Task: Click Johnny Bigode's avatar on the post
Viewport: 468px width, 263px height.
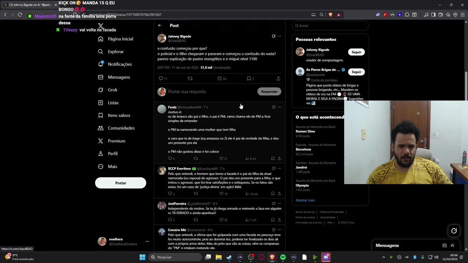Action: tap(162, 38)
